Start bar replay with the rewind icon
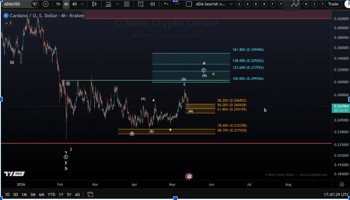This screenshot has height=200, width=350. 153,4
